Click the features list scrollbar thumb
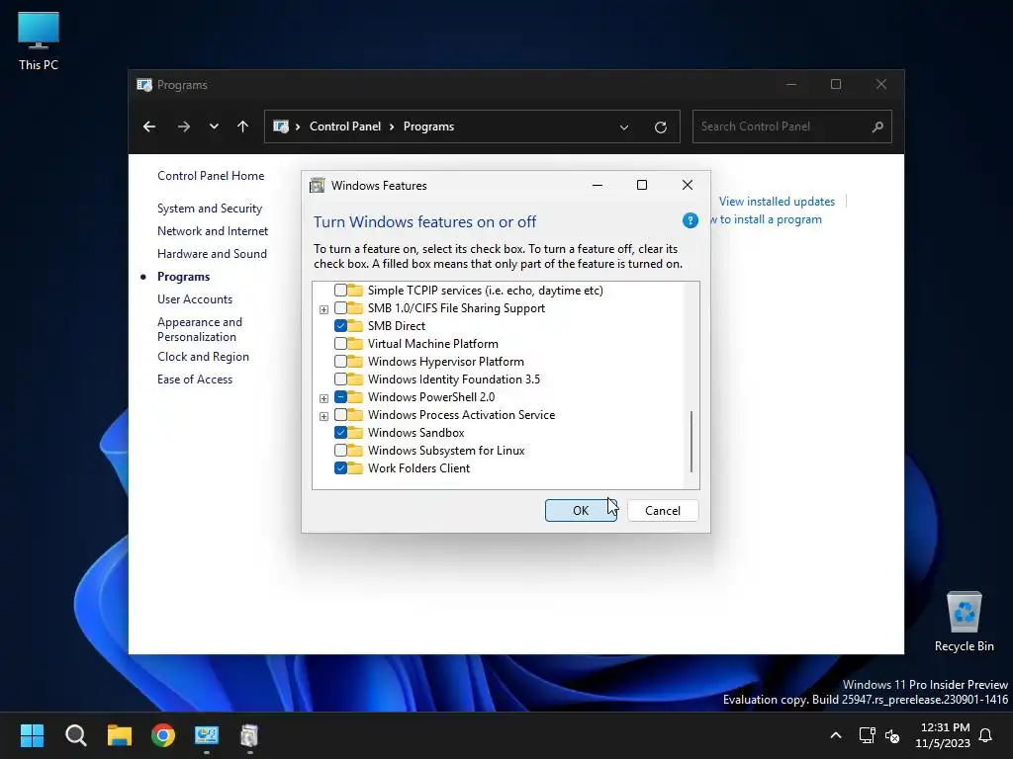Image resolution: width=1013 pixels, height=759 pixels. (x=691, y=442)
